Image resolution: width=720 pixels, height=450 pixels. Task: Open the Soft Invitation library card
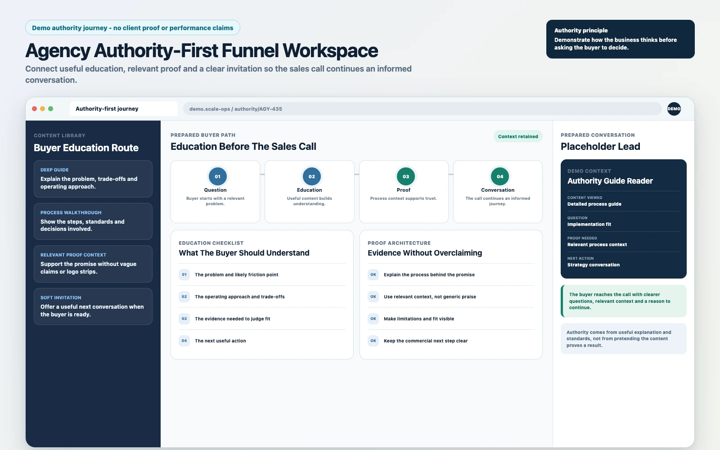point(93,306)
